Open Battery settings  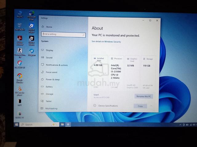coord(47,87)
